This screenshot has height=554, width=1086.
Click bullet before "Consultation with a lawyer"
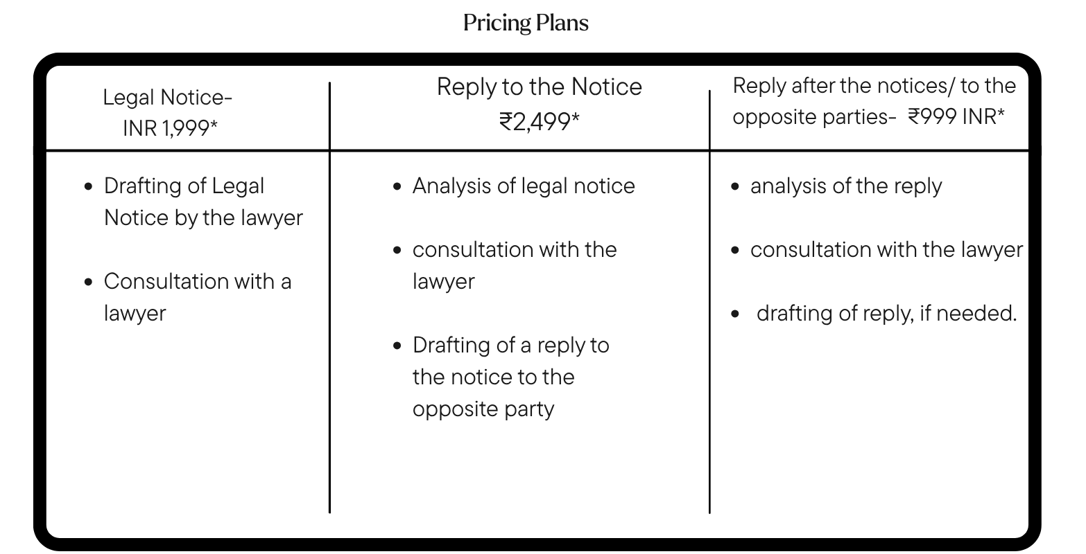click(x=88, y=283)
